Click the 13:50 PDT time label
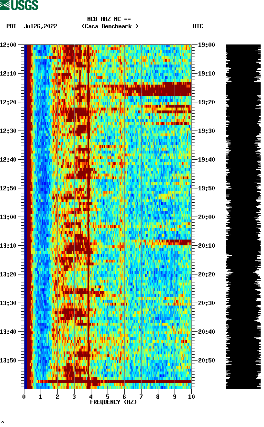The height and width of the screenshot is (427, 264). [x=8, y=361]
